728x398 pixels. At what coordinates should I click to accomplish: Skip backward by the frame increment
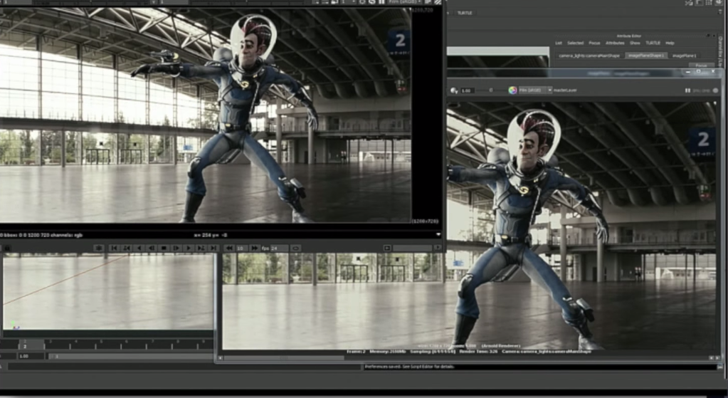click(230, 248)
